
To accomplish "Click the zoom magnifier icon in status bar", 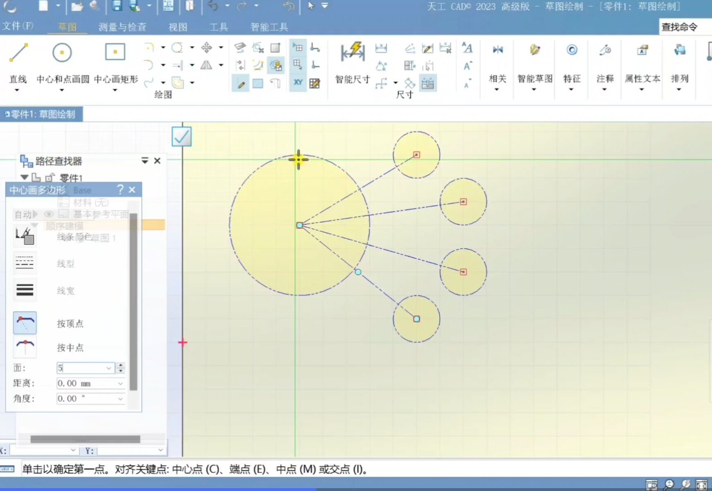I will coord(669,485).
